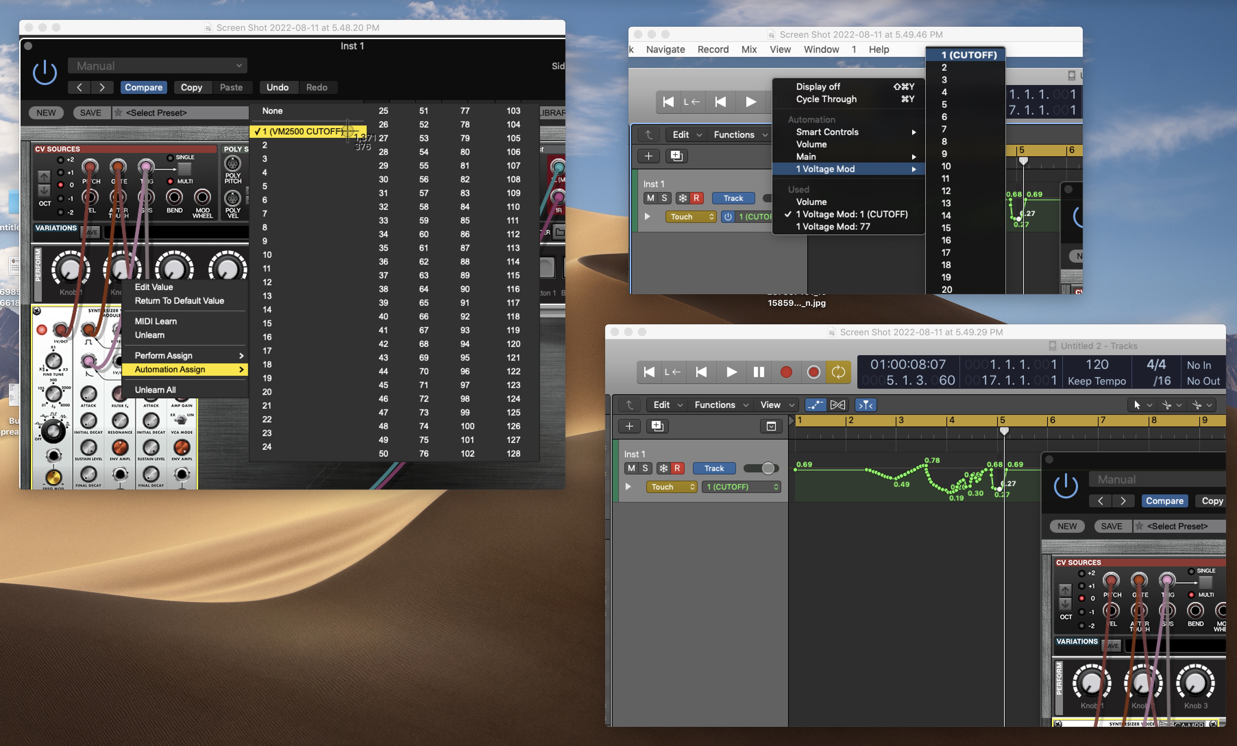The width and height of the screenshot is (1237, 746).
Task: Toggle record-enable R in the 5.49.46 window
Action: point(696,198)
